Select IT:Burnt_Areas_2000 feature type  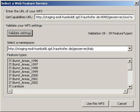coord(23,75)
